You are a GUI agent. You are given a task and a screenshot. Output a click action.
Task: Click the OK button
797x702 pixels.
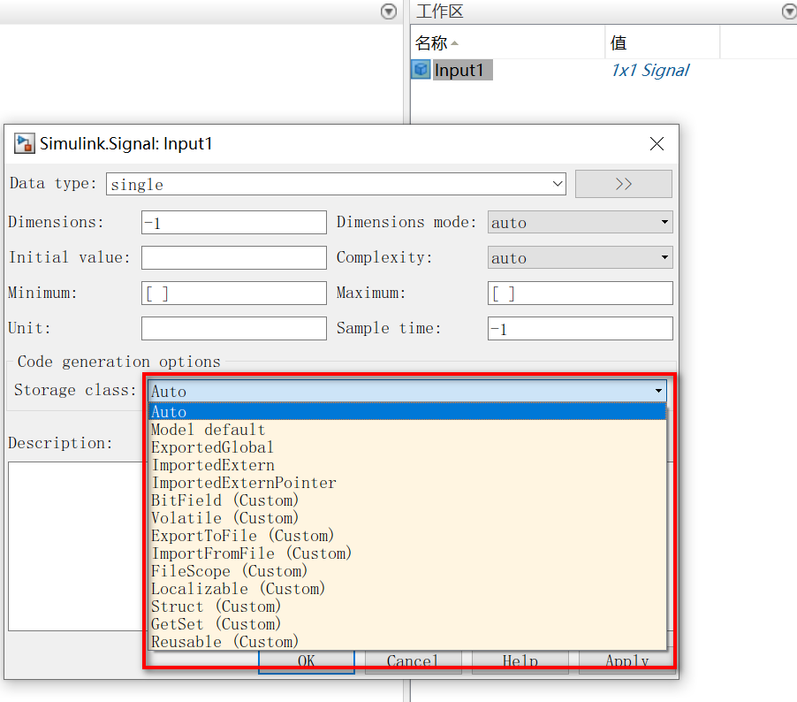click(307, 661)
